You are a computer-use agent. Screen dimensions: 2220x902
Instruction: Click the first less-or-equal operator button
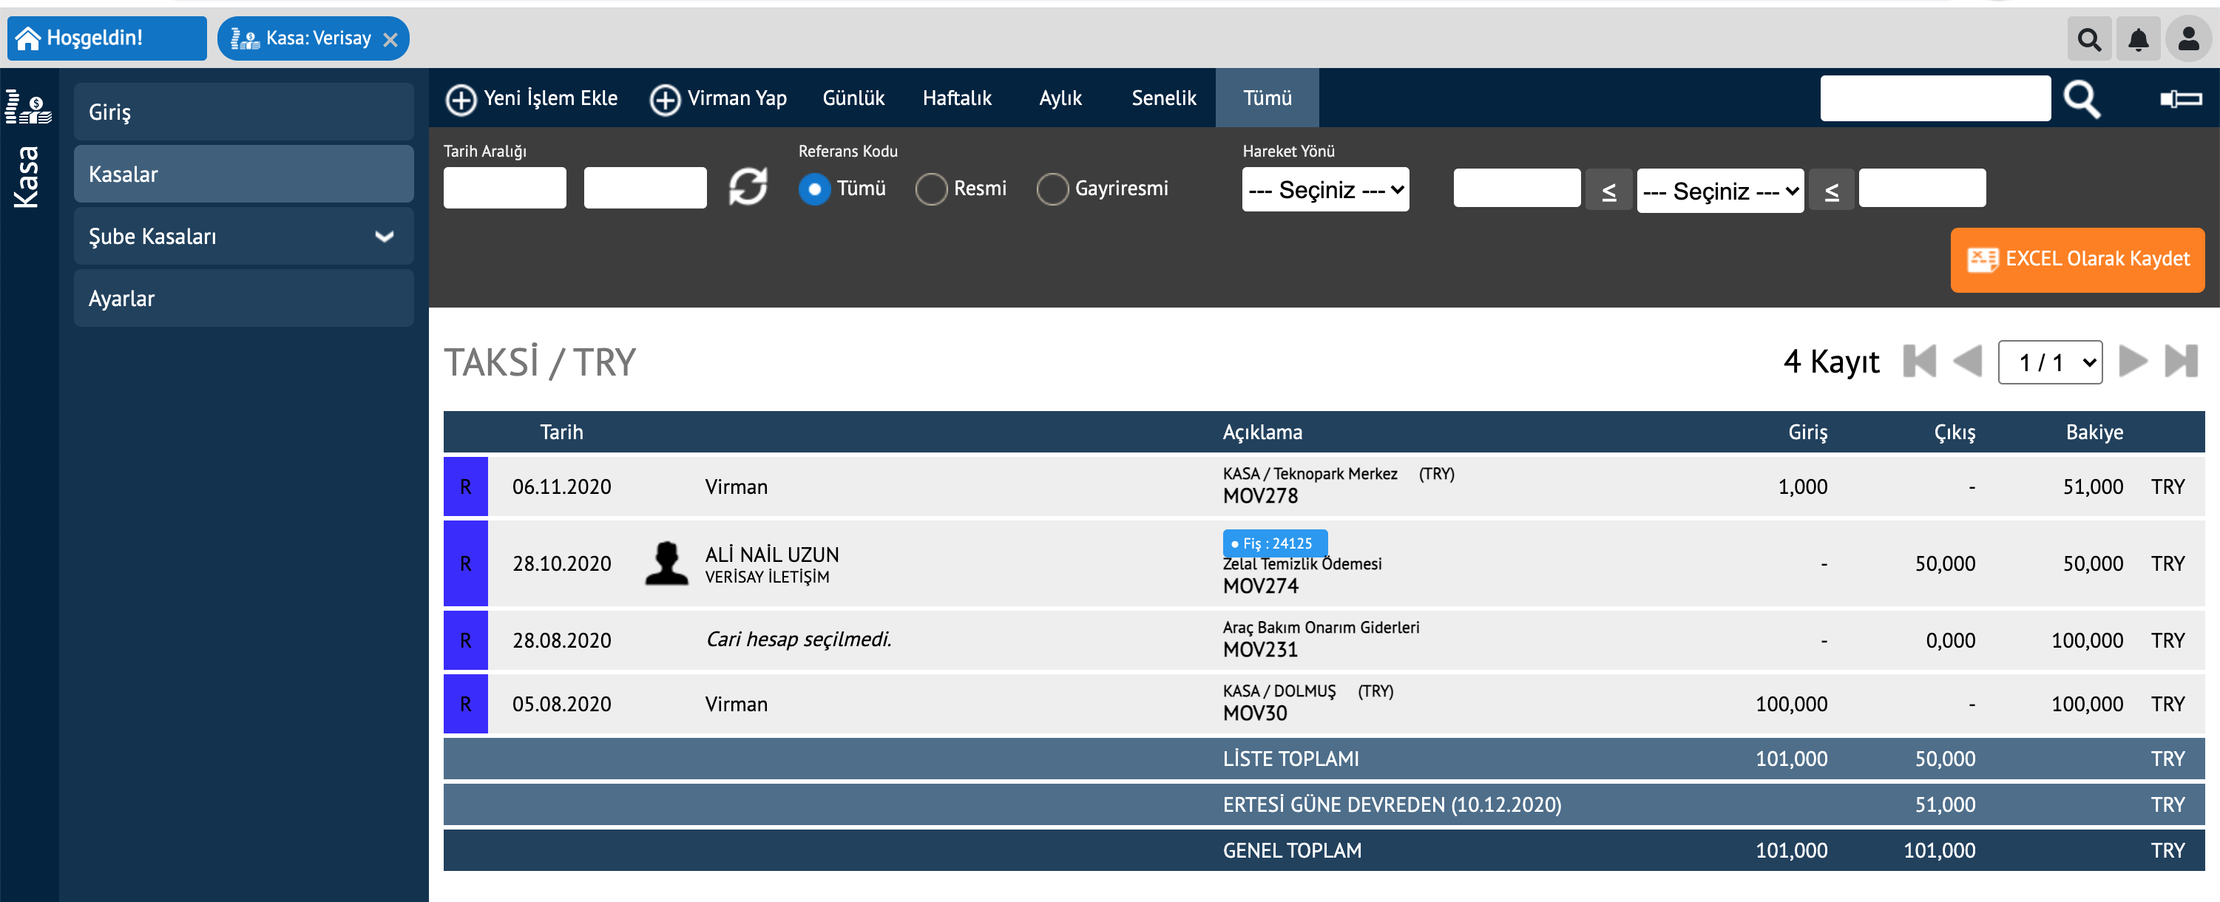1608,191
